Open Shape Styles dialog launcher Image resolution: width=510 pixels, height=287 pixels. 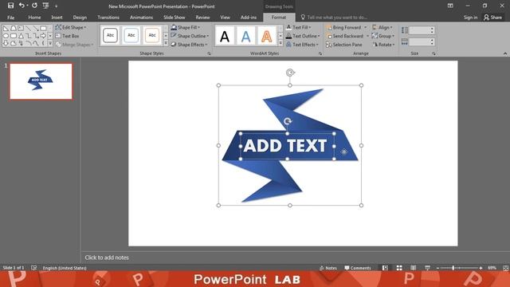(209, 53)
